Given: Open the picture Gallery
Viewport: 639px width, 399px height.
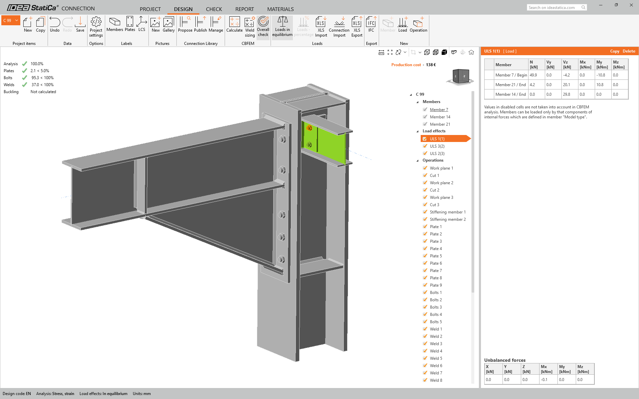Looking at the screenshot, I should tap(169, 24).
